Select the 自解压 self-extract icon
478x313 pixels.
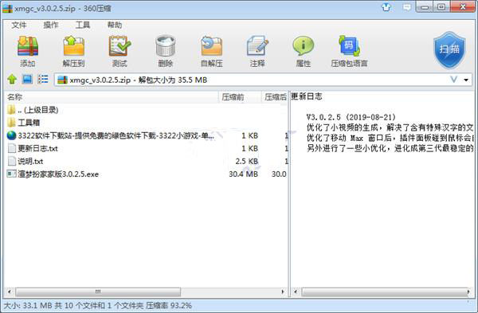(x=212, y=51)
